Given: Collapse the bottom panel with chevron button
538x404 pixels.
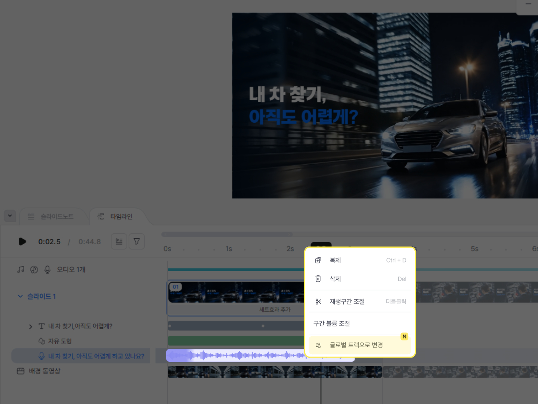Looking at the screenshot, I should pos(10,216).
